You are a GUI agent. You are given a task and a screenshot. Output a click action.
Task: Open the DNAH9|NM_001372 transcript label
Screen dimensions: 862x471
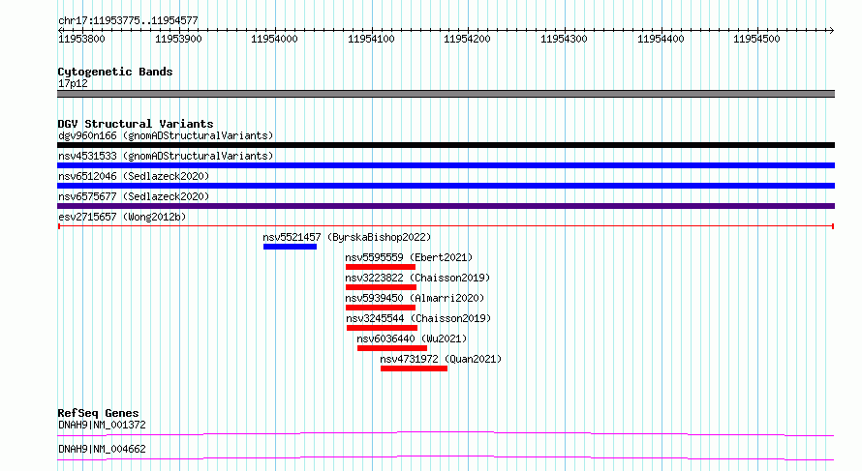click(103, 425)
